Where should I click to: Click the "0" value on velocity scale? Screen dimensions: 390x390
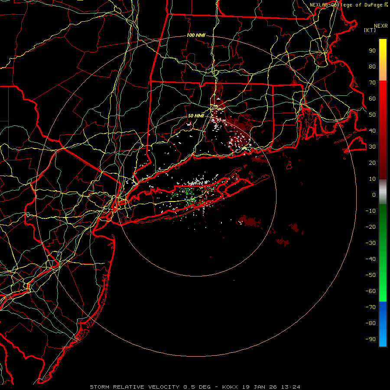(374, 195)
